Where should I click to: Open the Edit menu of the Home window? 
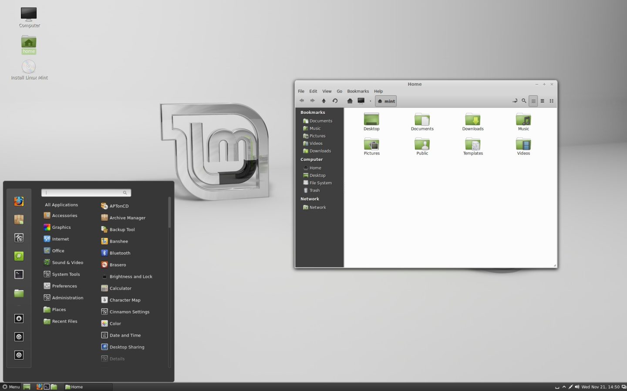[313, 91]
